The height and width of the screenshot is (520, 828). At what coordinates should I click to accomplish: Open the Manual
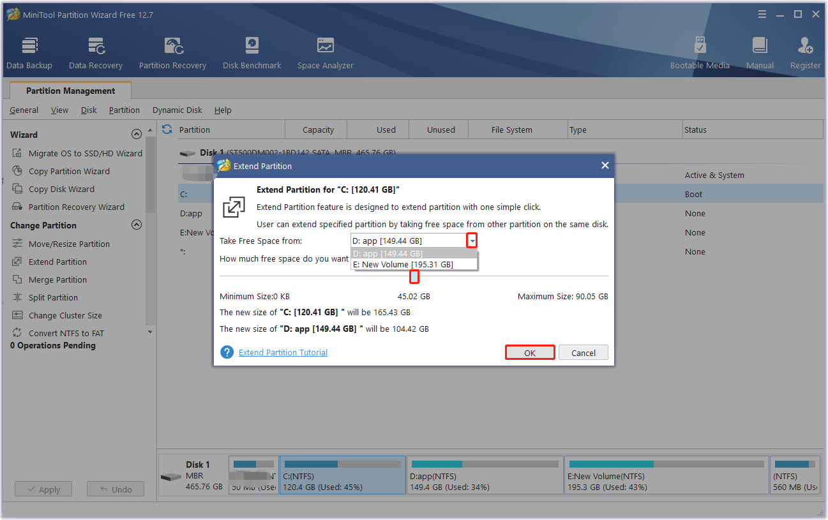(760, 51)
